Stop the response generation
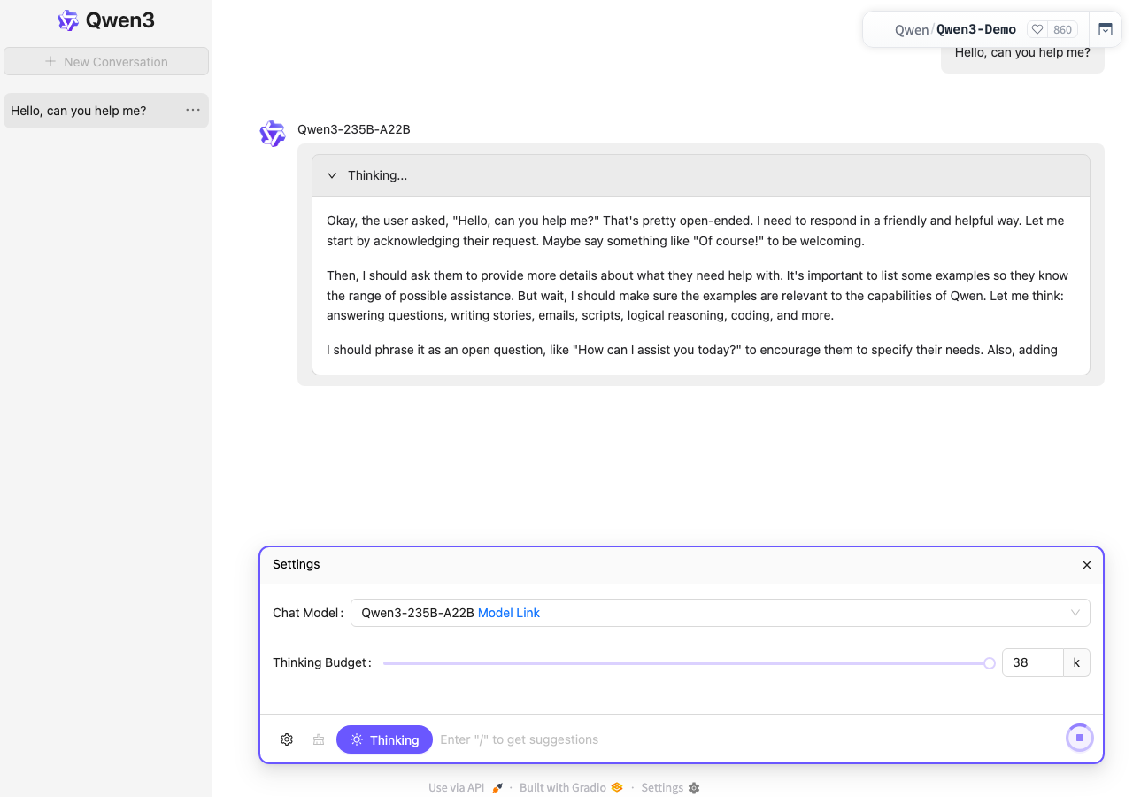This screenshot has width=1133, height=797. click(1080, 739)
